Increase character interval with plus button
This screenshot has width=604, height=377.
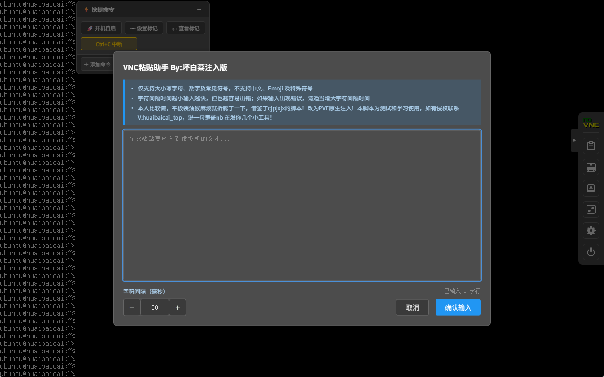[x=177, y=308]
